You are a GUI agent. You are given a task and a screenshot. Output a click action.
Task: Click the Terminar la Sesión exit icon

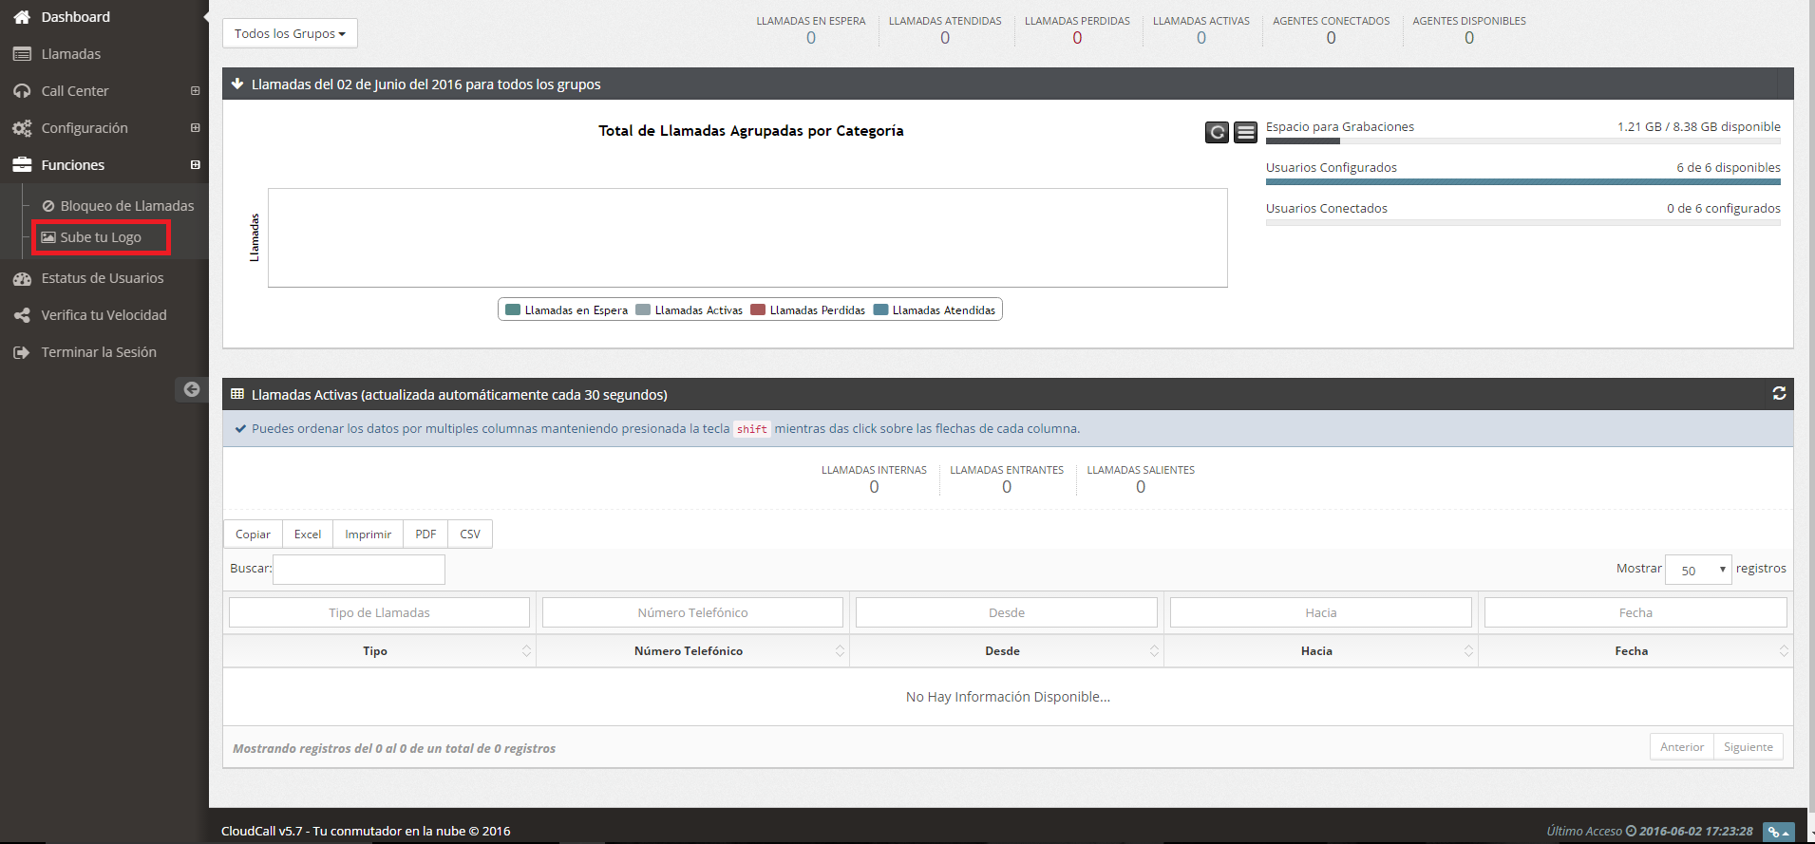22,352
